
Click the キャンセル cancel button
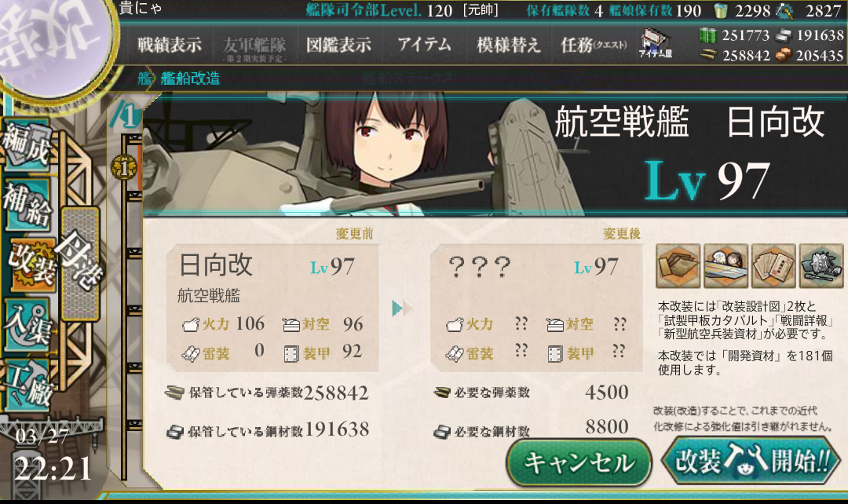coord(579,462)
